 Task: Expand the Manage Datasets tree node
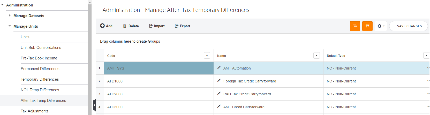pyautogui.click(x=10, y=16)
